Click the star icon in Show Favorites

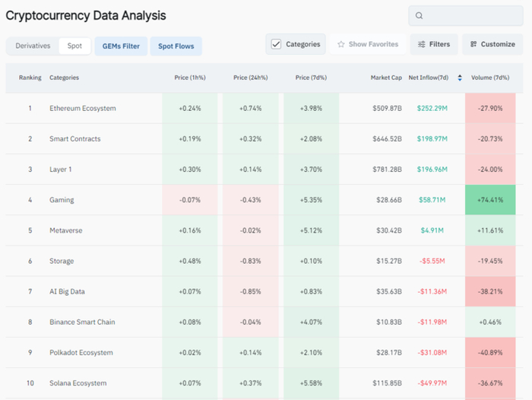tap(341, 44)
